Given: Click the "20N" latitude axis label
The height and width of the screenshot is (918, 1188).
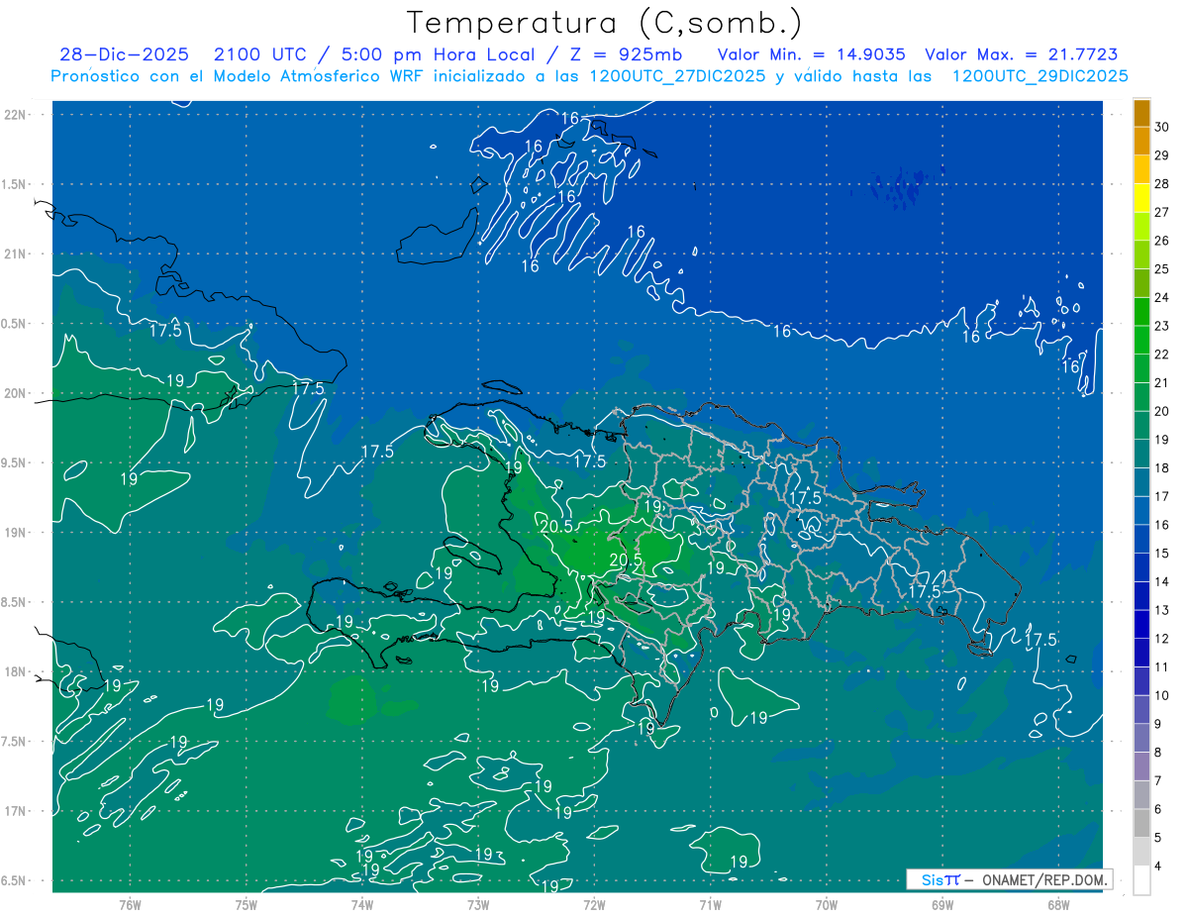Looking at the screenshot, I should point(17,393).
